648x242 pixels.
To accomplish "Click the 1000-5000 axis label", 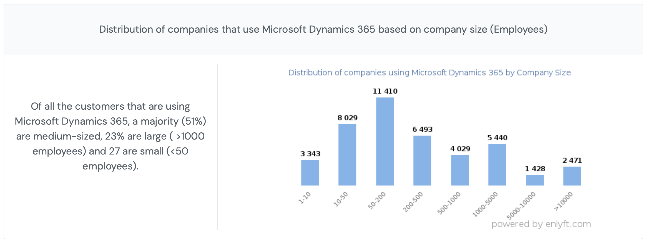I will click(485, 204).
